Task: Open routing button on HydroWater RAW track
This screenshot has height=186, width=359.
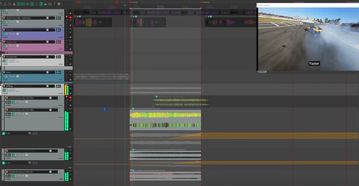Action: click(58, 18)
